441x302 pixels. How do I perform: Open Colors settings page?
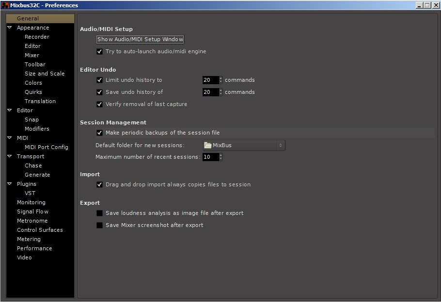coord(33,83)
